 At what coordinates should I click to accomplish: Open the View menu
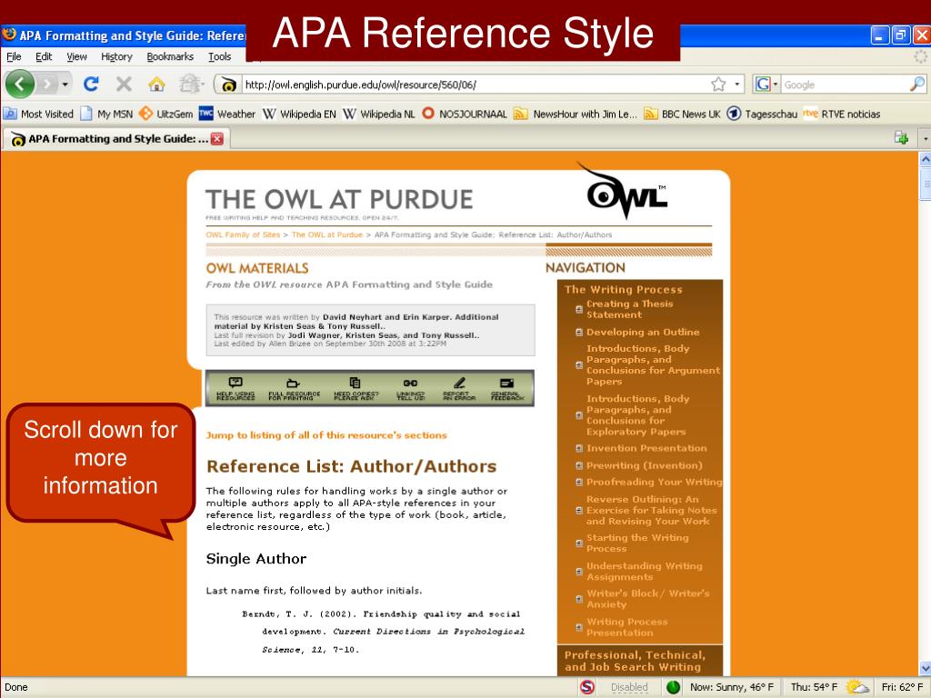(76, 56)
